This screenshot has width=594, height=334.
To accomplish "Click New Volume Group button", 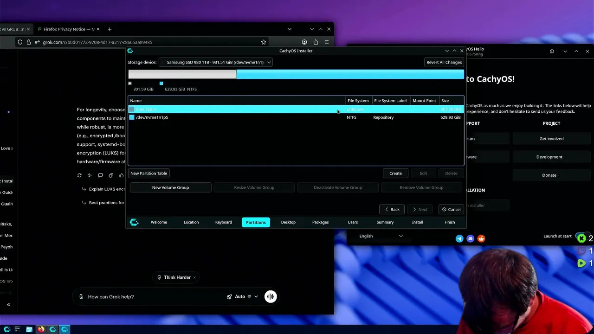I will [x=170, y=187].
